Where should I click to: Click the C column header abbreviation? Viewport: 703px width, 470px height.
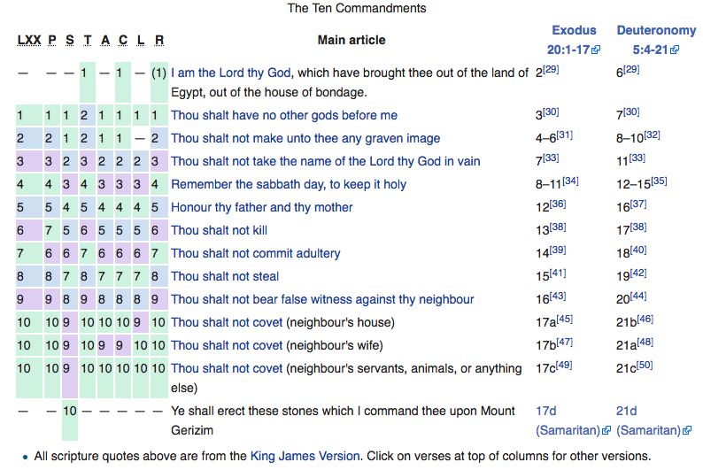[123, 41]
